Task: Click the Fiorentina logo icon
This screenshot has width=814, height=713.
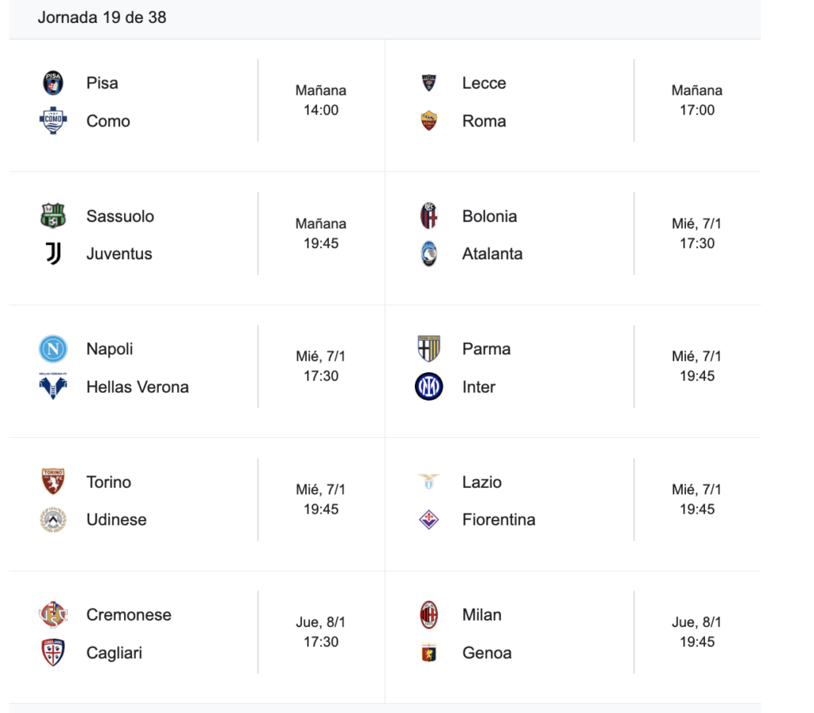Action: click(429, 520)
